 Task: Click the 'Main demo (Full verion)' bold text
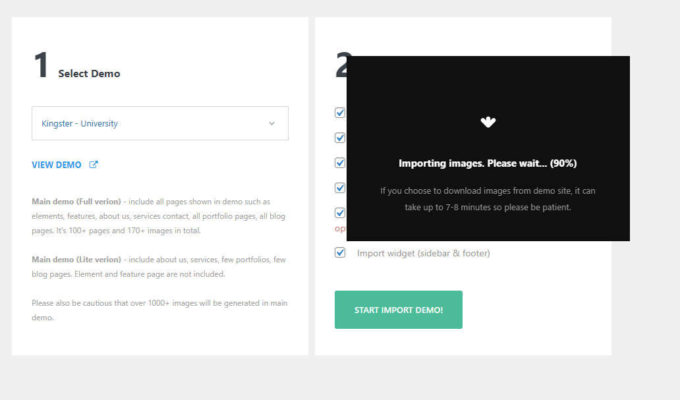tap(76, 202)
